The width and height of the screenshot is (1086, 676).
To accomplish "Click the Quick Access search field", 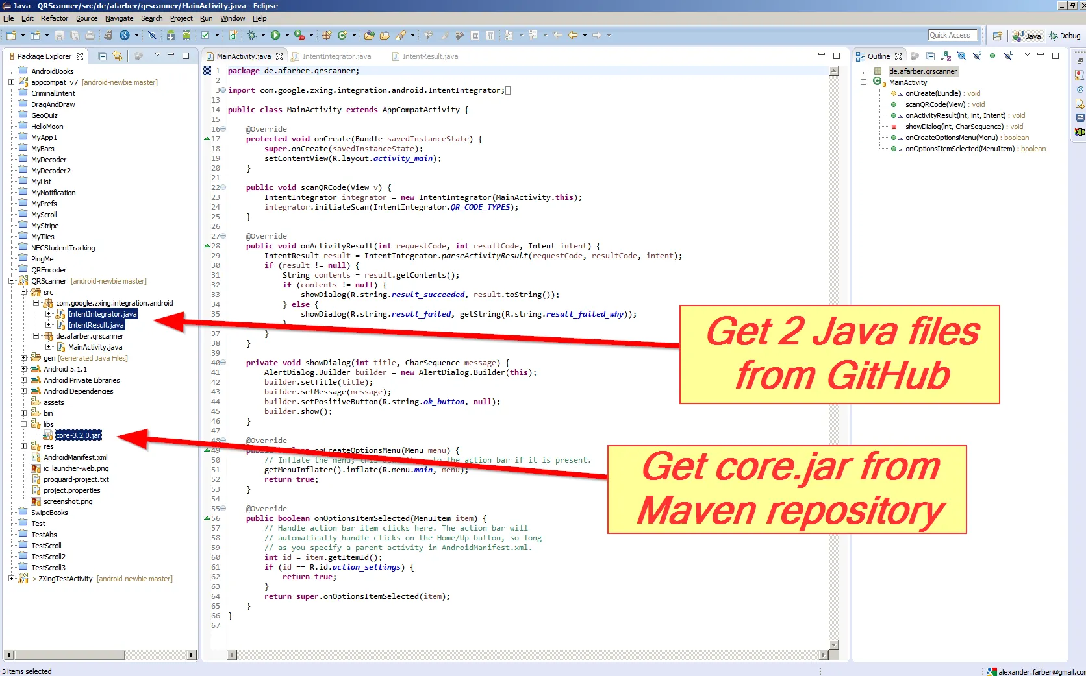I will pos(953,35).
